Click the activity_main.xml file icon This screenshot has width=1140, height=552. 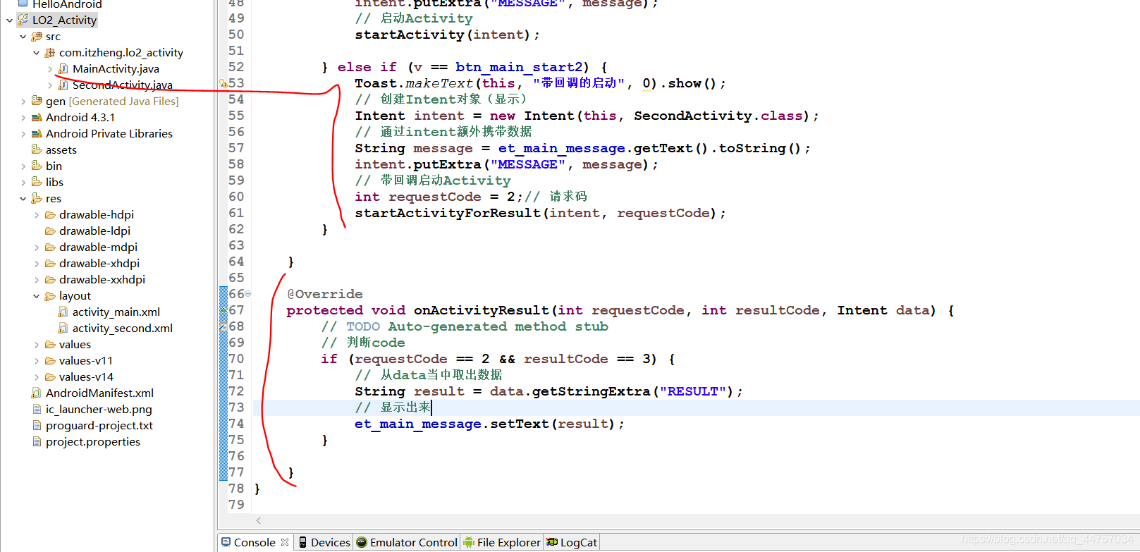click(63, 312)
